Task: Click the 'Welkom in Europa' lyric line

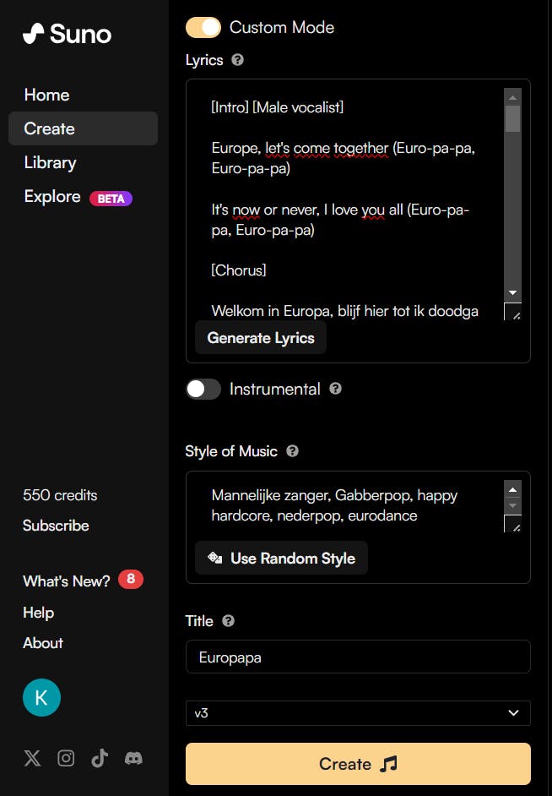Action: [344, 311]
